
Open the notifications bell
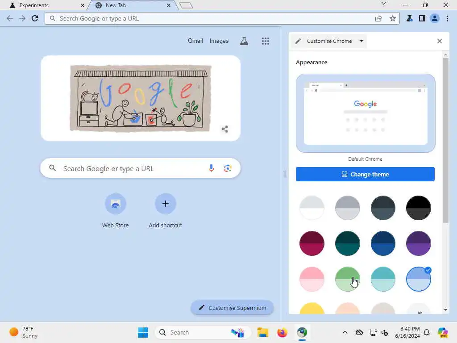pyautogui.click(x=427, y=332)
